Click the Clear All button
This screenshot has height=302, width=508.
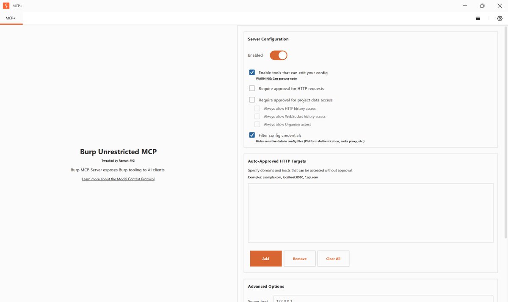(x=333, y=258)
